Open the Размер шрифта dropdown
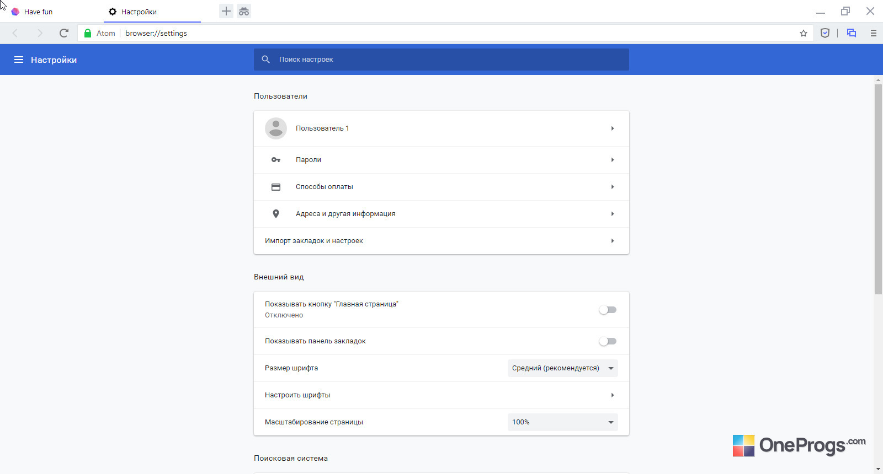883x474 pixels. [x=563, y=368]
